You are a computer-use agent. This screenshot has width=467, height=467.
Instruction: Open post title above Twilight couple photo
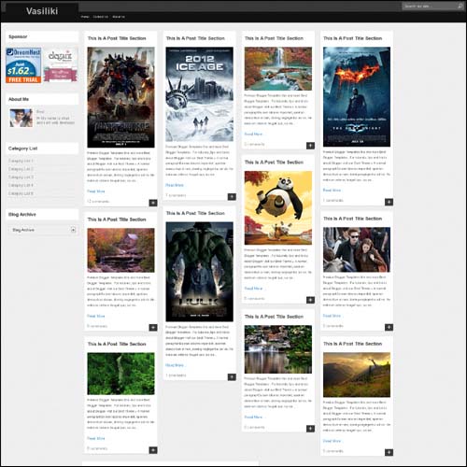tap(352, 219)
